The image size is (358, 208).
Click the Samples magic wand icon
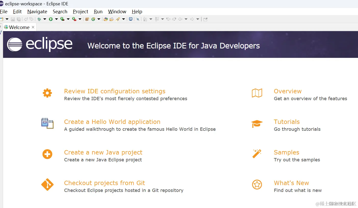(x=257, y=154)
